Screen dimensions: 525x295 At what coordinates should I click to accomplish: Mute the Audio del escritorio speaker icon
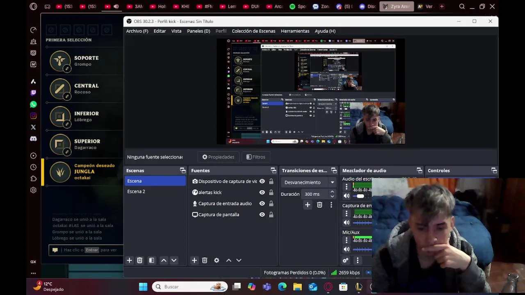[347, 196]
